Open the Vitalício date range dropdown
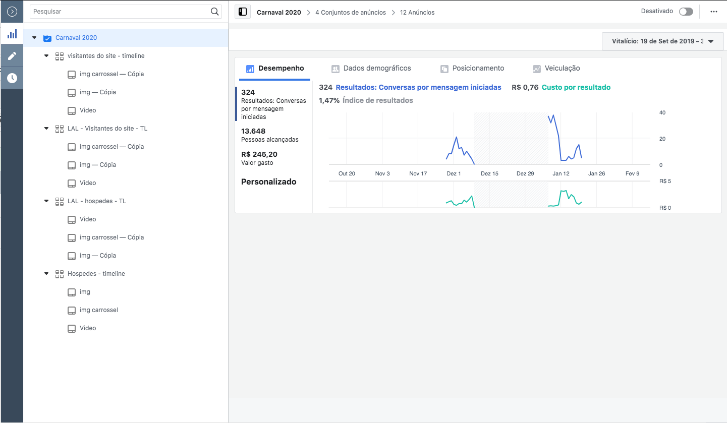Viewport: 727px width, 423px height. tap(662, 41)
